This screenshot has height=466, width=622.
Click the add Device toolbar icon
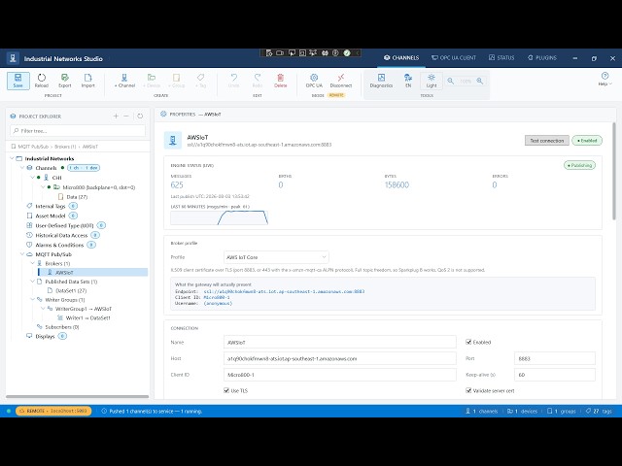(152, 81)
